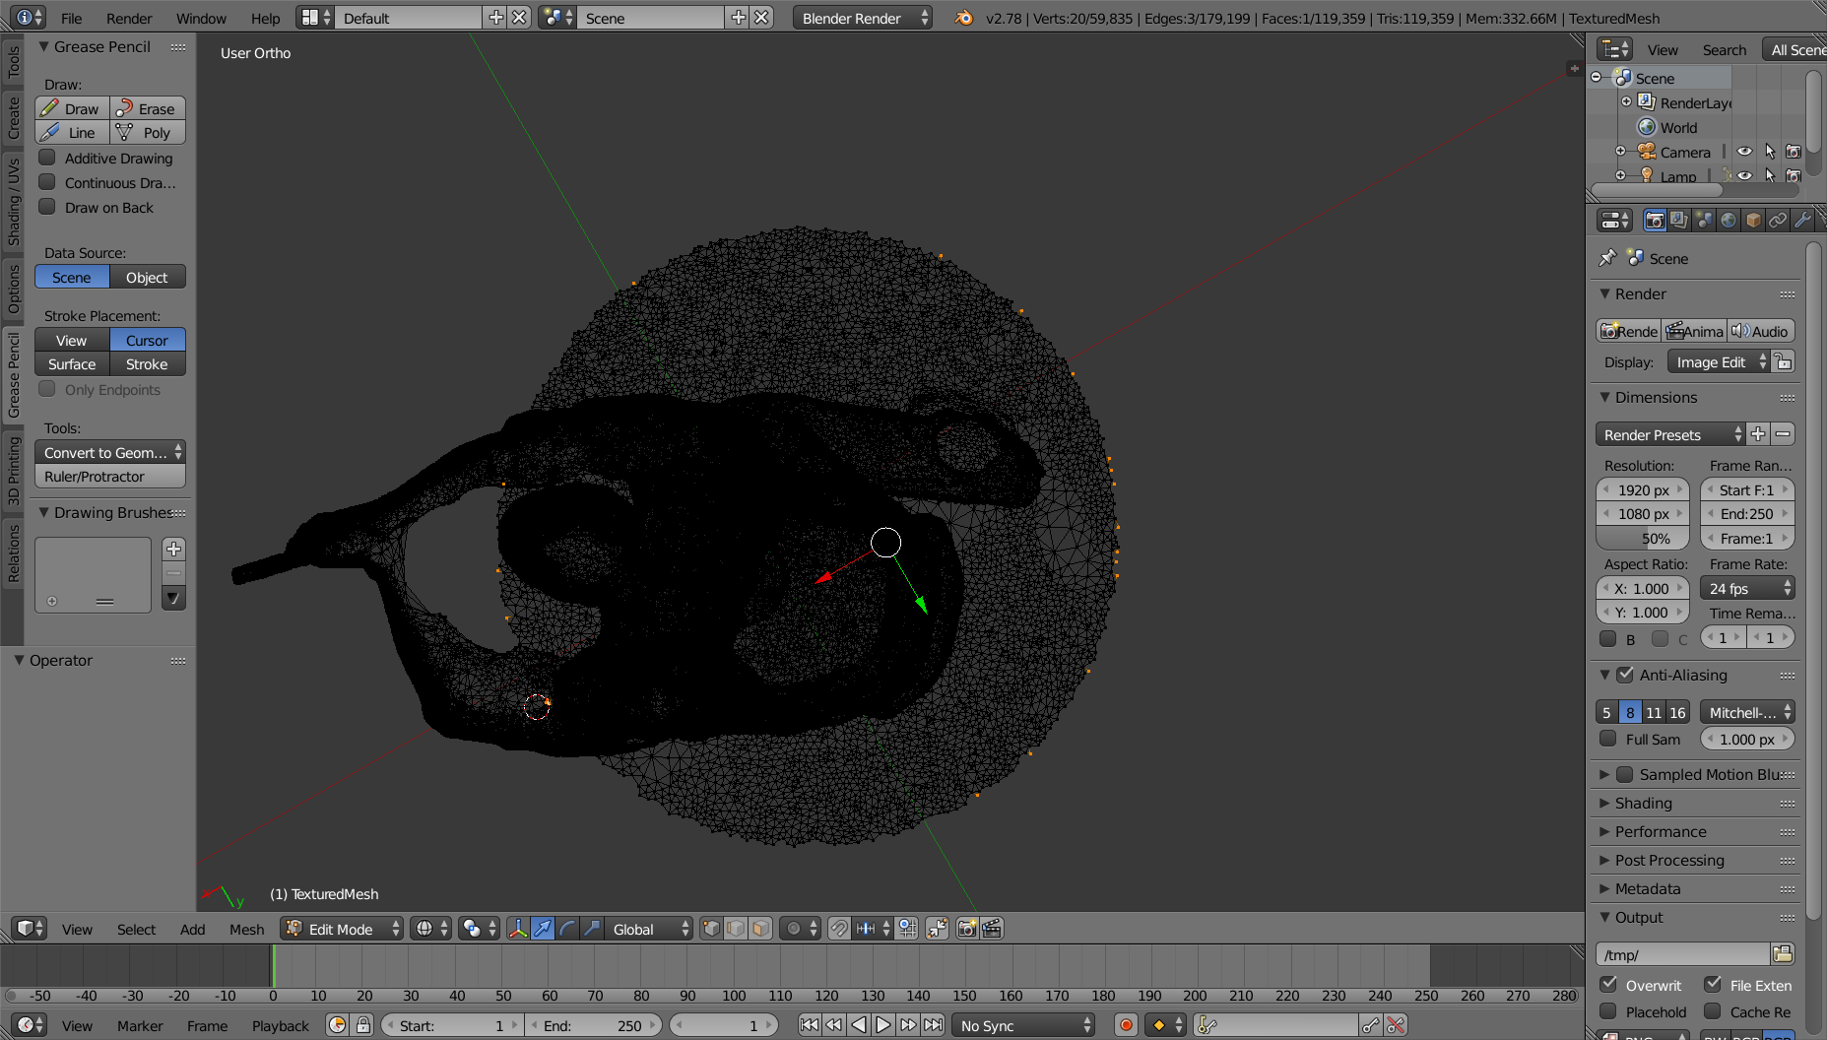Expand the Shading panel
This screenshot has width=1827, height=1040.
[1644, 803]
